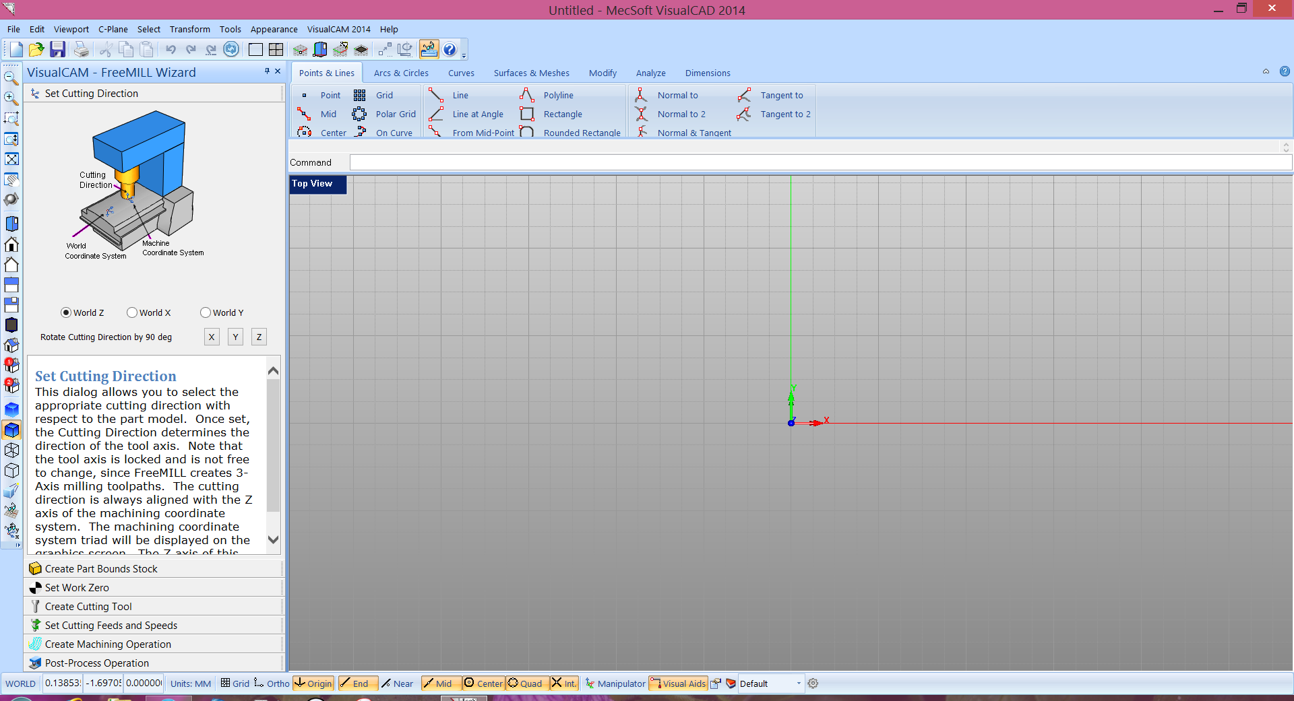Toggle Grid snap in status bar

[235, 683]
